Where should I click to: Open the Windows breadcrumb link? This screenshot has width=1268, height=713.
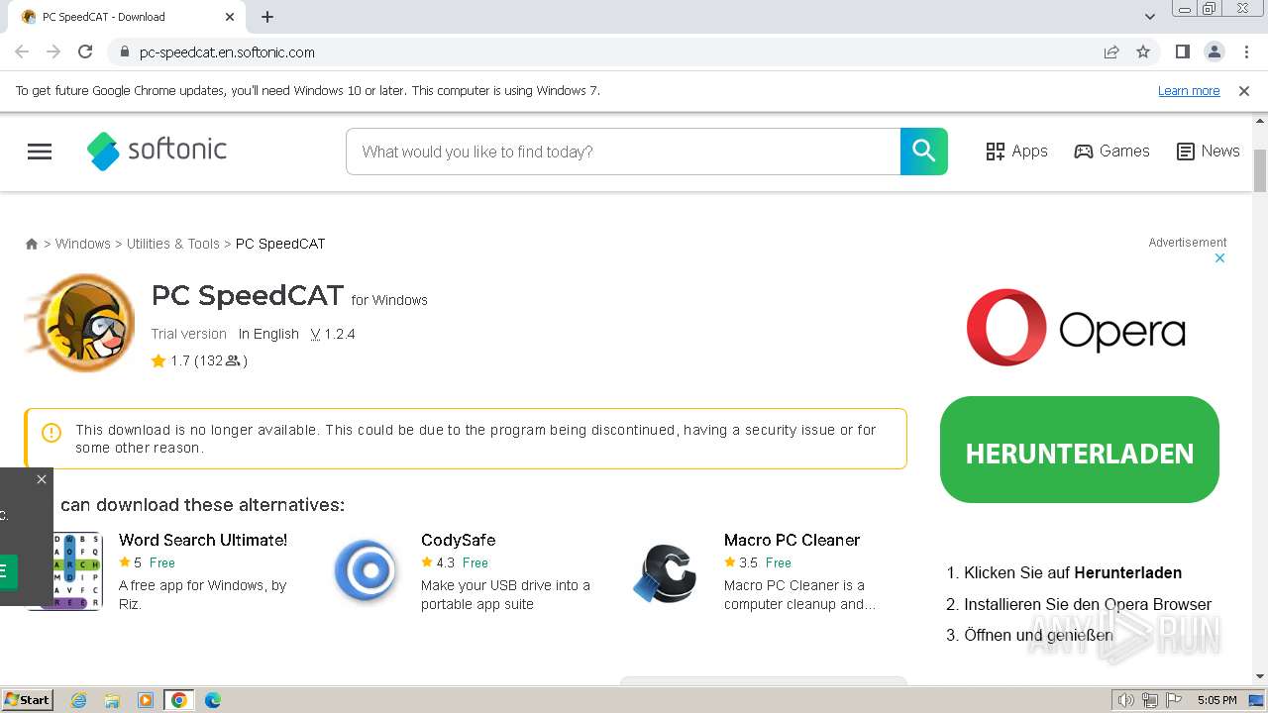83,244
